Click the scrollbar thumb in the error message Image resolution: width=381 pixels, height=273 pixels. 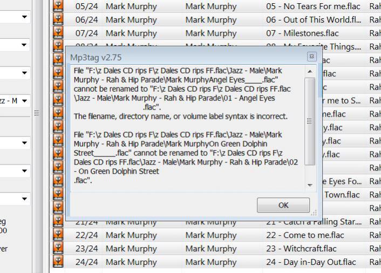coord(310,121)
